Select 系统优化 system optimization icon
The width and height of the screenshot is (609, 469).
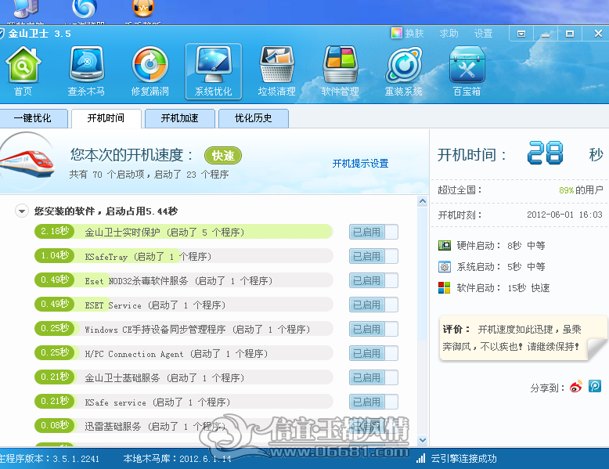(213, 71)
